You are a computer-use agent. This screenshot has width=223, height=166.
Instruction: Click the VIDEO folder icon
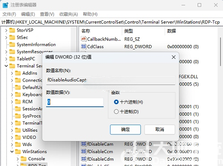pyautogui.click(x=18, y=137)
